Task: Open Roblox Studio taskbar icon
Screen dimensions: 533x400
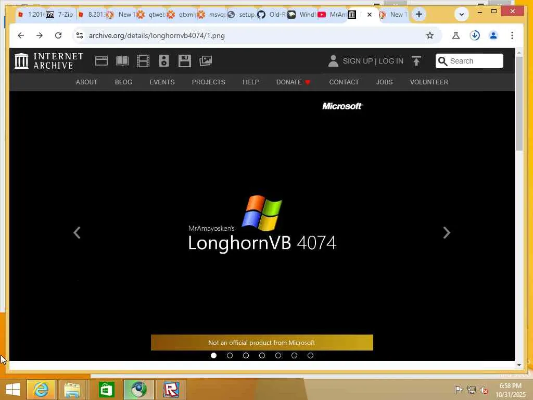Action: (171, 390)
